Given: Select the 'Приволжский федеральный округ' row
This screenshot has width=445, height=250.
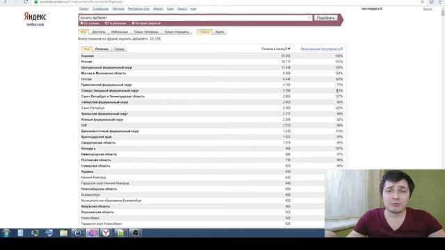Looking at the screenshot, I should 212,85.
